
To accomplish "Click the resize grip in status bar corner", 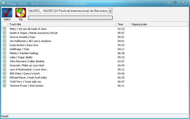I will tap(188, 116).
